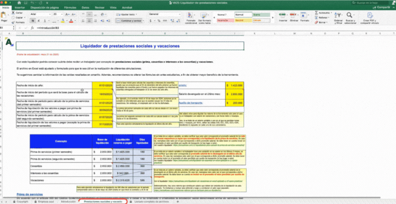Toggle middle vertical alignment
396x204 pixels.
point(89,14)
